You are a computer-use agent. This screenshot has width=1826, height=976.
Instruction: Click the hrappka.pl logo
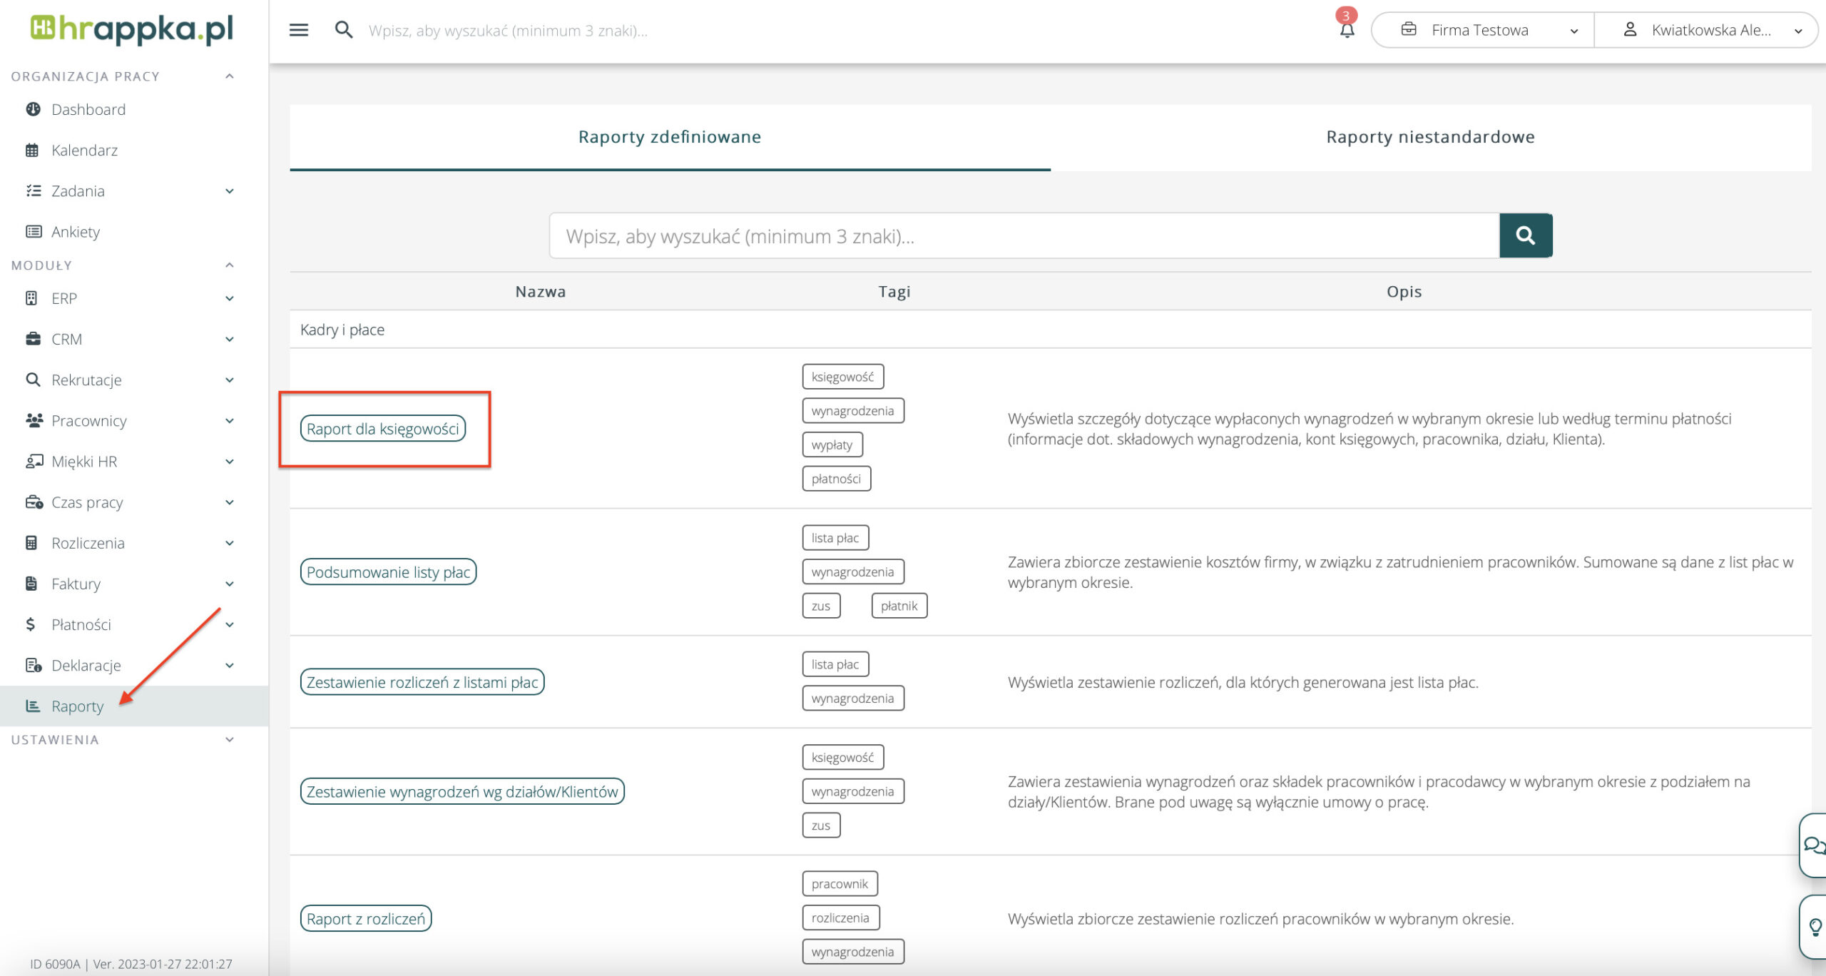pyautogui.click(x=133, y=30)
